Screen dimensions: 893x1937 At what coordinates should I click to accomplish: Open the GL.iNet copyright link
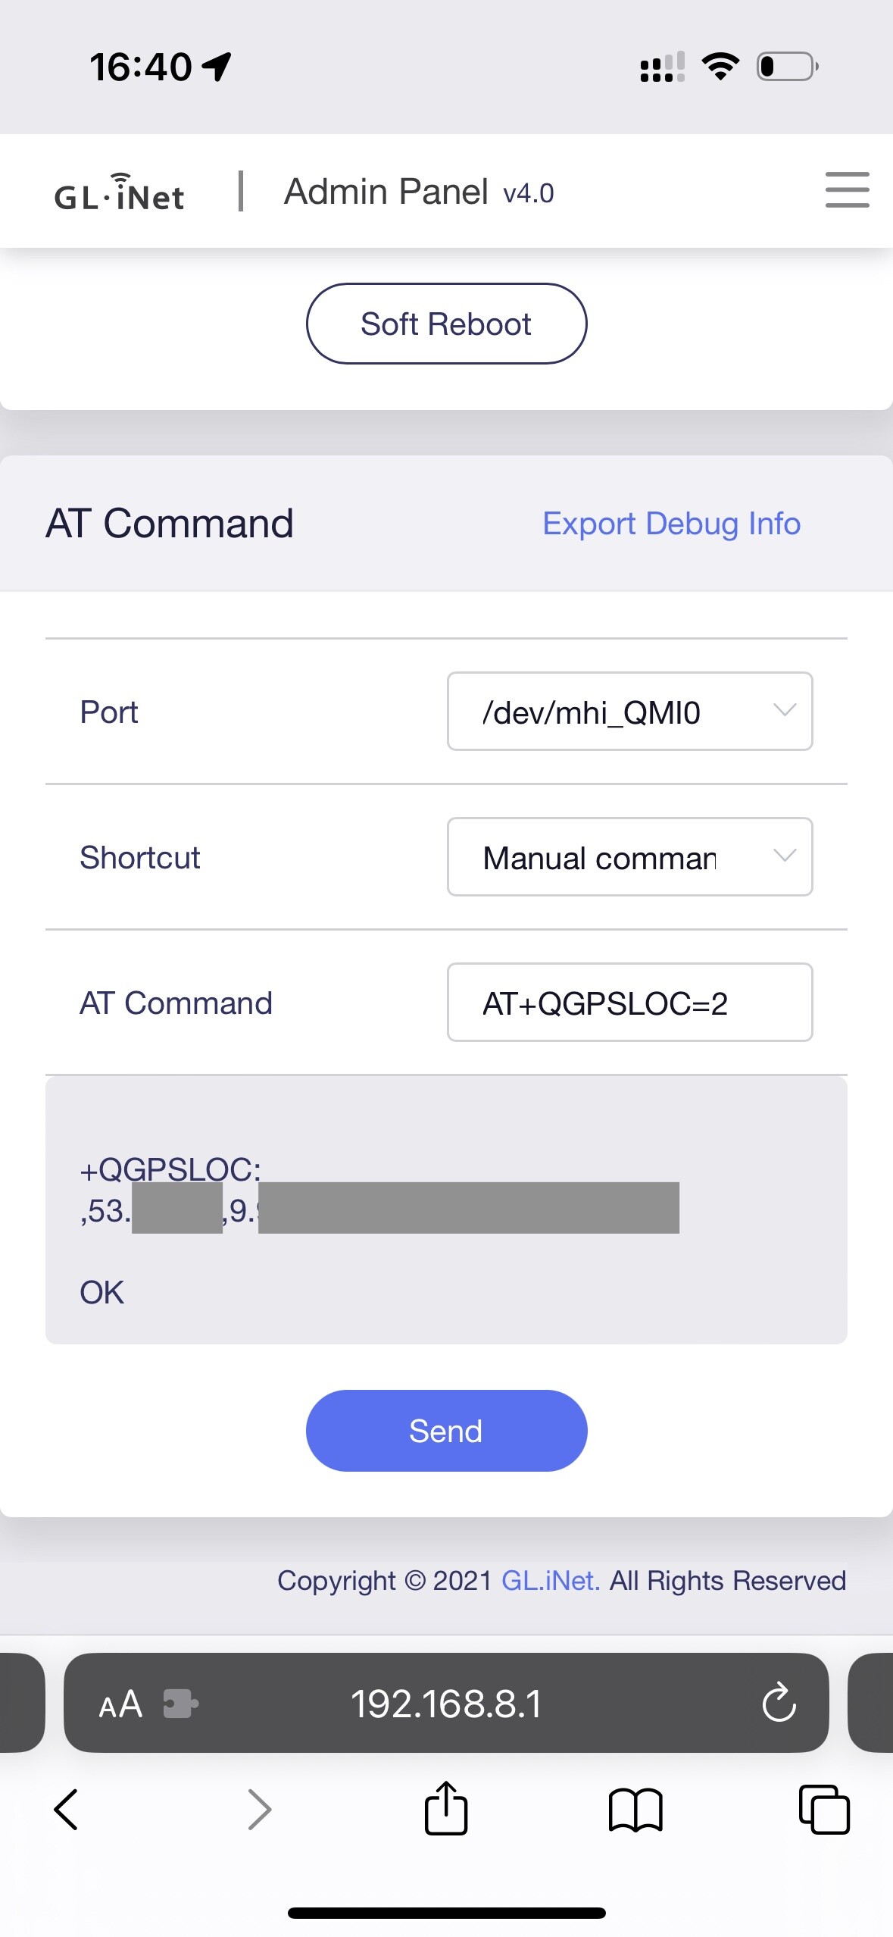[551, 1580]
